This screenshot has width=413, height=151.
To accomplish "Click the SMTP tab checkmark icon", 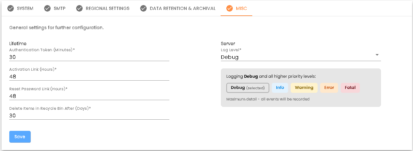I will coord(47,8).
